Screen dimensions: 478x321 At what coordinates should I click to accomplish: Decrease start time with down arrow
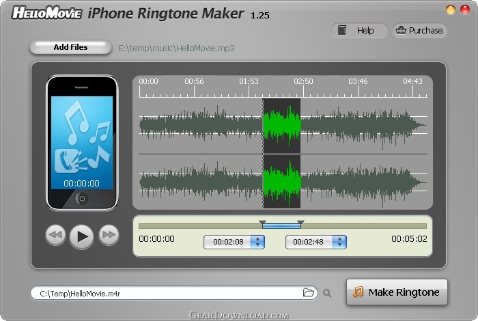click(258, 245)
